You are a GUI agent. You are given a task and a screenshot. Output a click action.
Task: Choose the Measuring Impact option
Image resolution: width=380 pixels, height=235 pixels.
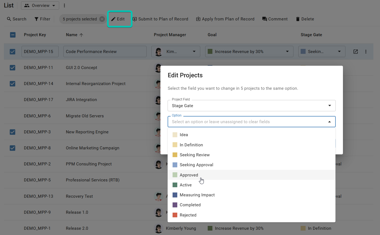251,195
